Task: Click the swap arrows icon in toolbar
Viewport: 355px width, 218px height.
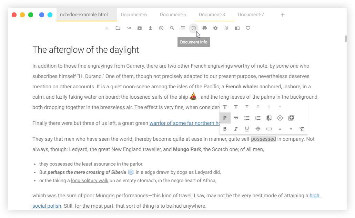Action: [x=226, y=28]
